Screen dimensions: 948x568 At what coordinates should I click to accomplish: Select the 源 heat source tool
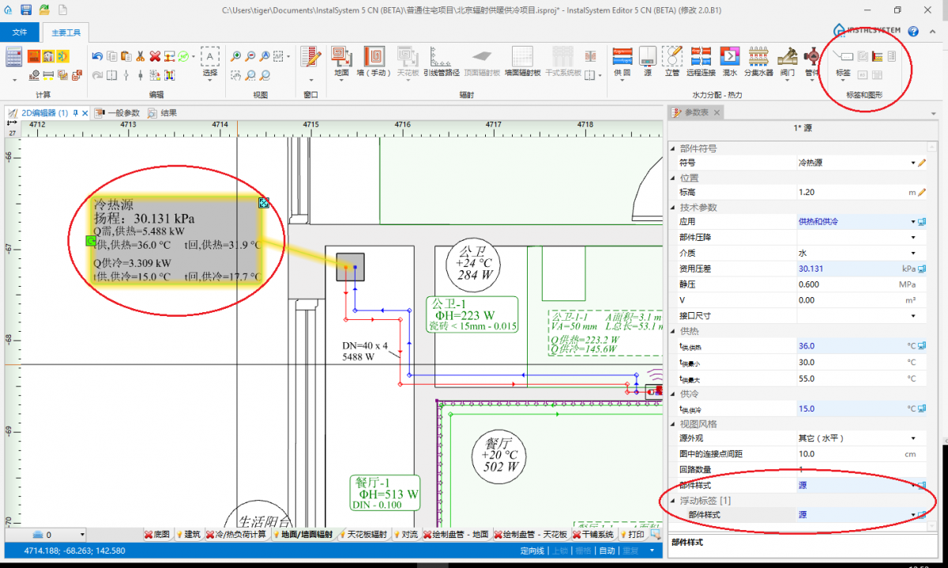point(647,60)
